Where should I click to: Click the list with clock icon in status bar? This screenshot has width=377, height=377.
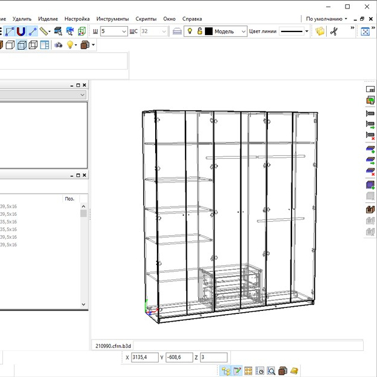tap(259, 371)
